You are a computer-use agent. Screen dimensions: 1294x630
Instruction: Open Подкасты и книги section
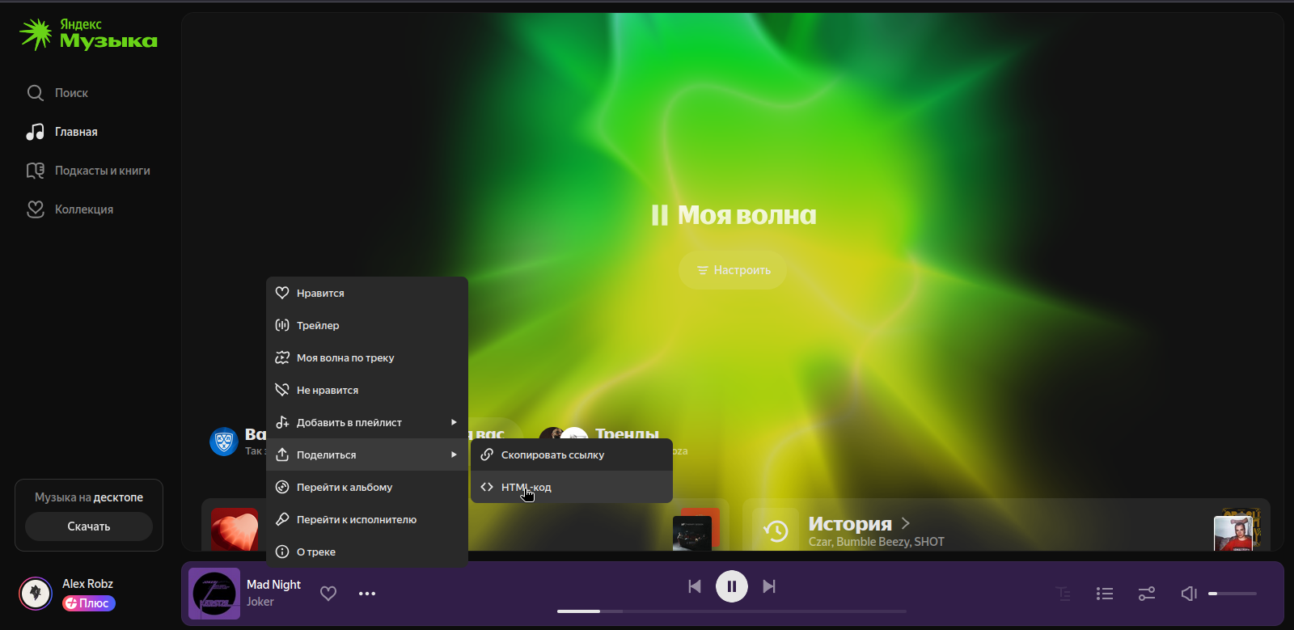pos(102,171)
